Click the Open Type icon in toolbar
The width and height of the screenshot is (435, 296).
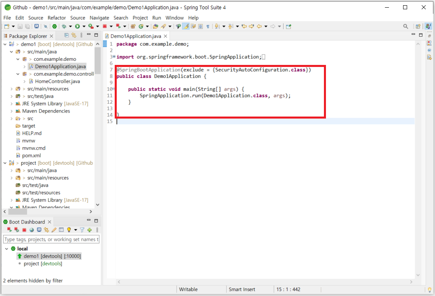click(156, 26)
